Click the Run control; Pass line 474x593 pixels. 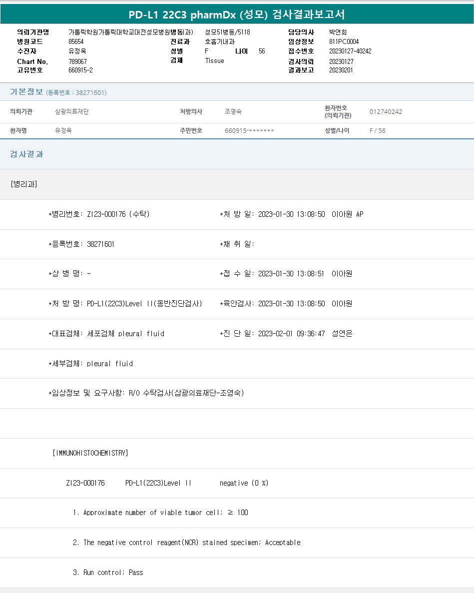[x=108, y=573]
